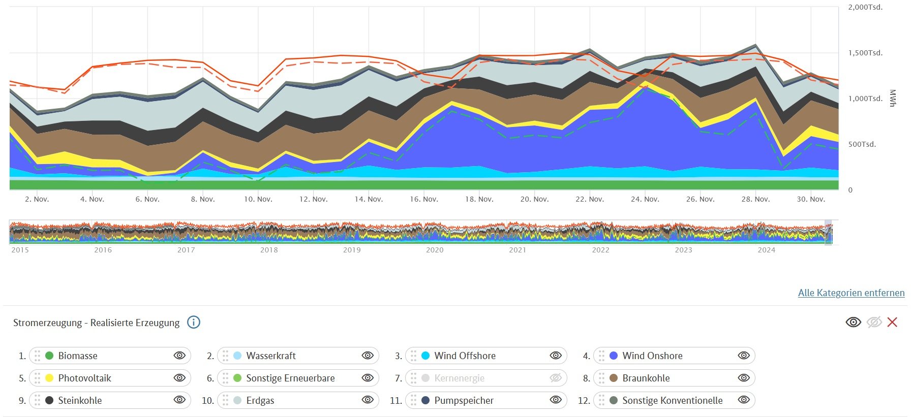Click the '28. Nov.' x-axis date label
Image resolution: width=913 pixels, height=417 pixels.
tap(755, 199)
